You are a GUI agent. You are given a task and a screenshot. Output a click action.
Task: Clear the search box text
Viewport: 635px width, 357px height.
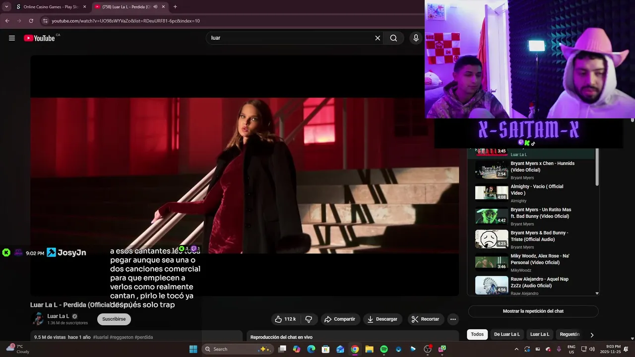click(378, 38)
